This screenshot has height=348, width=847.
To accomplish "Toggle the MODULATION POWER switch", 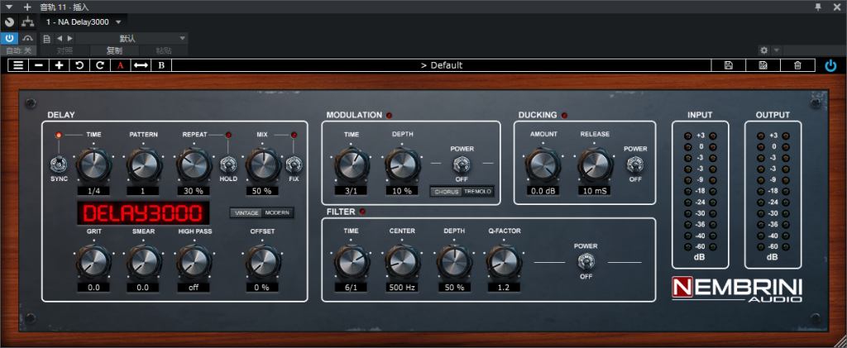I will pos(462,164).
